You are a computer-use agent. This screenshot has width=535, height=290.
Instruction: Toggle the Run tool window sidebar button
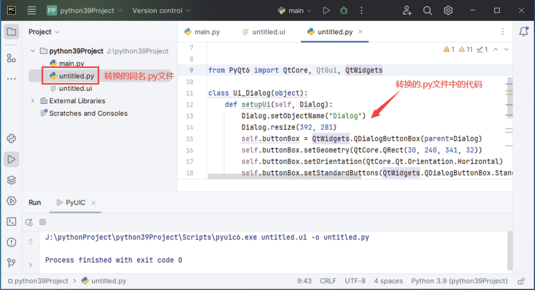coord(11,159)
